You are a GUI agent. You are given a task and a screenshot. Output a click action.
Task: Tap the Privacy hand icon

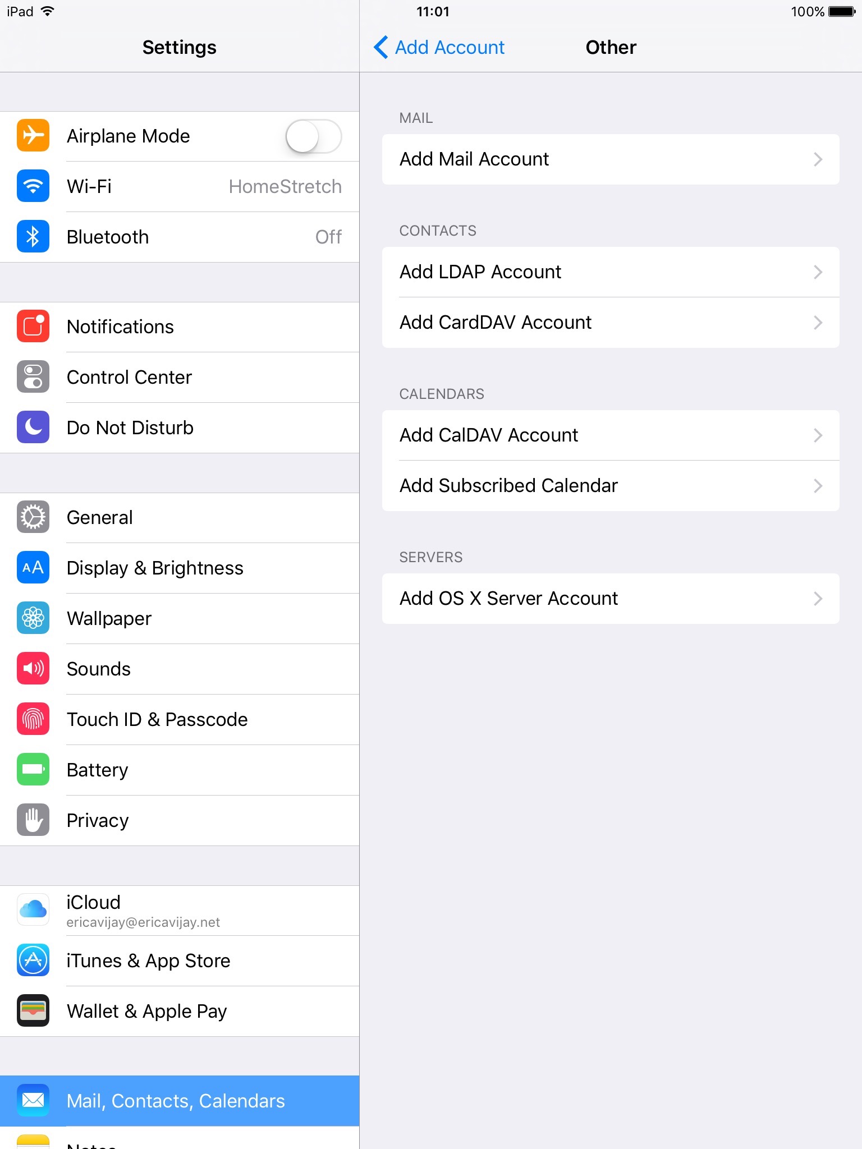click(x=33, y=820)
